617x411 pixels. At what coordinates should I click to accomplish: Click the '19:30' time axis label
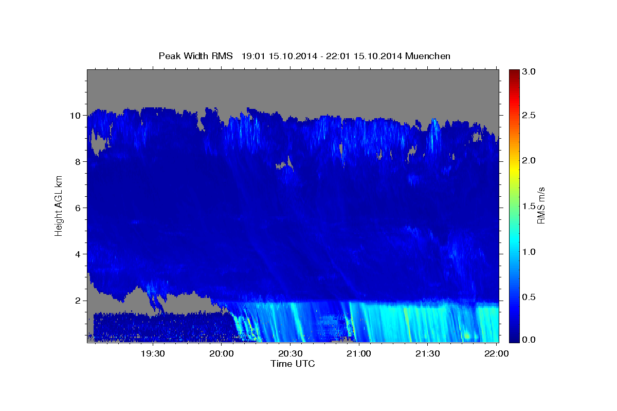(x=153, y=353)
